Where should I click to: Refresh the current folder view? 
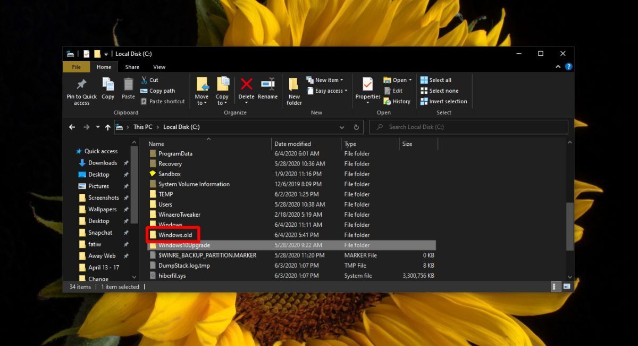click(x=356, y=127)
